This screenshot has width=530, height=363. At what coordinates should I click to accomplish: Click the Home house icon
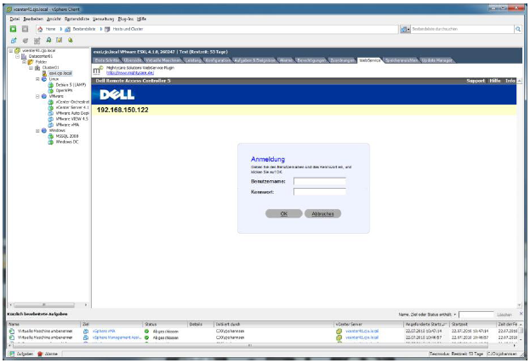40,30
